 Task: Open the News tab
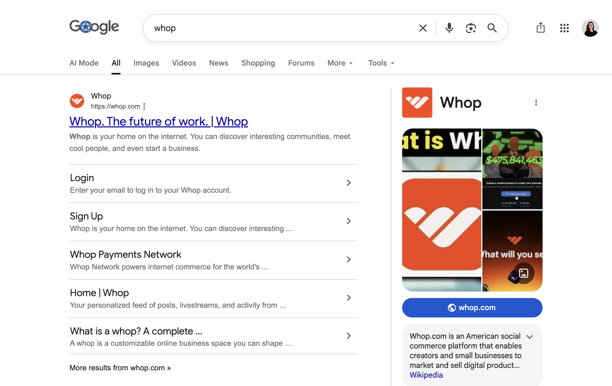click(218, 63)
